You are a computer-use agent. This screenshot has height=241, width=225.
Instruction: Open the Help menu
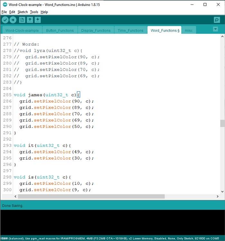point(44,12)
